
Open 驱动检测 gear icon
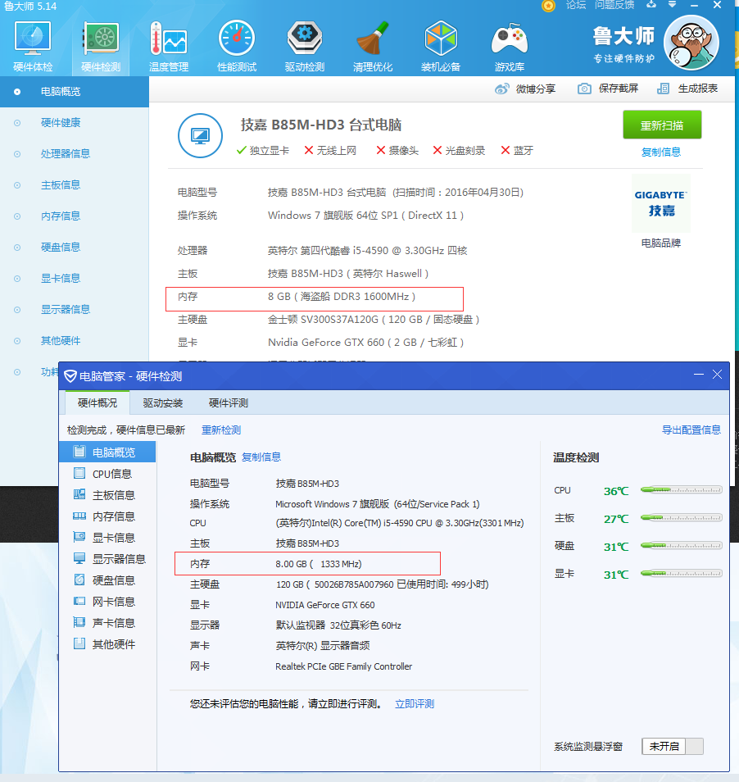point(305,47)
